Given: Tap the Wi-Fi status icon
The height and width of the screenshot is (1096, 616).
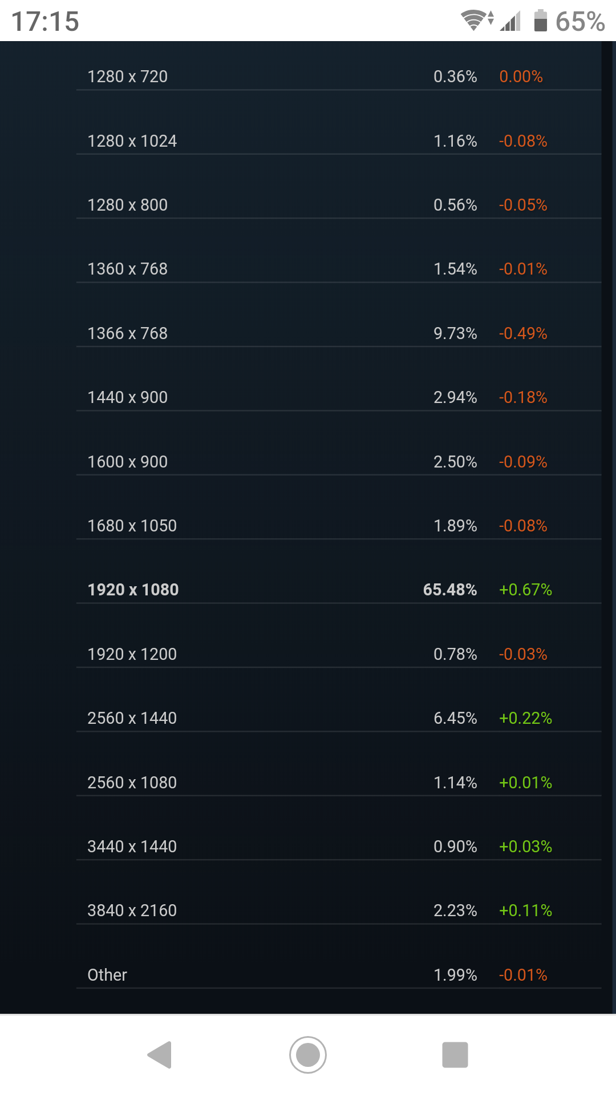Looking at the screenshot, I should pyautogui.click(x=473, y=21).
